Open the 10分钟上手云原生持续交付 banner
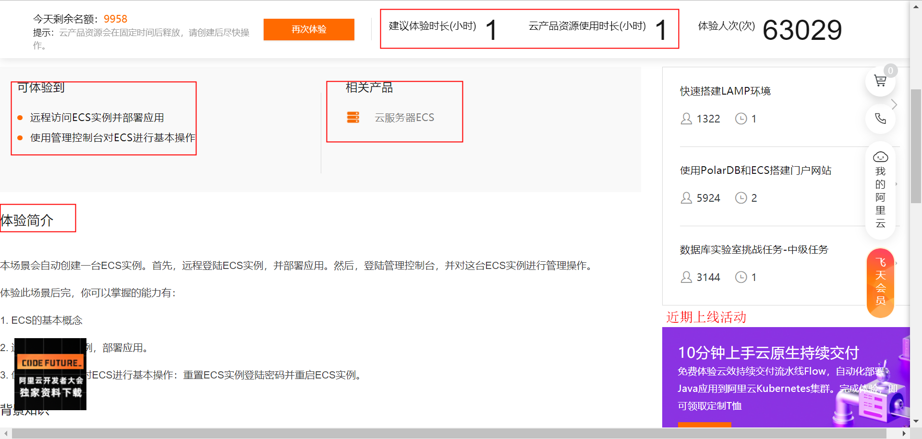Screen dimensions: 922x439 [786, 377]
